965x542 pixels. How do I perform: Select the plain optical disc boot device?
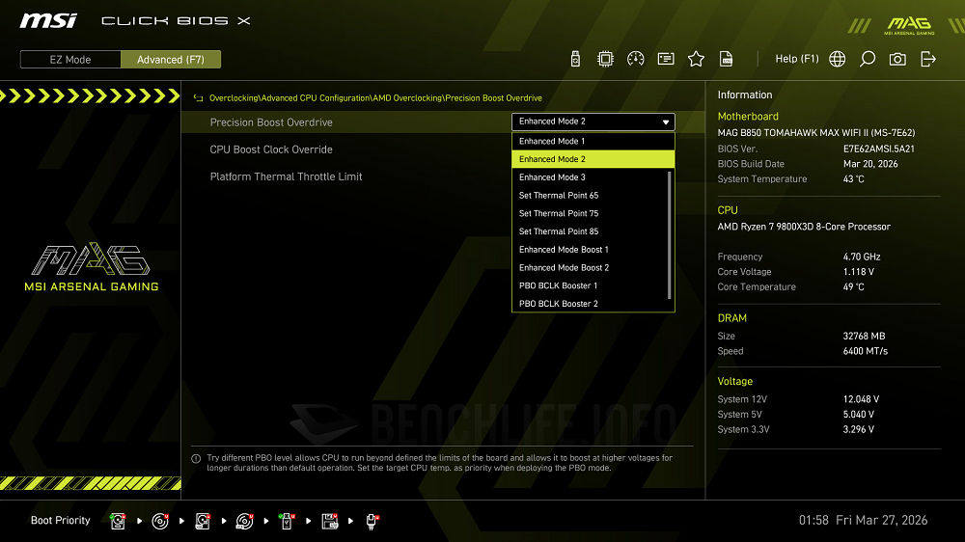point(160,521)
